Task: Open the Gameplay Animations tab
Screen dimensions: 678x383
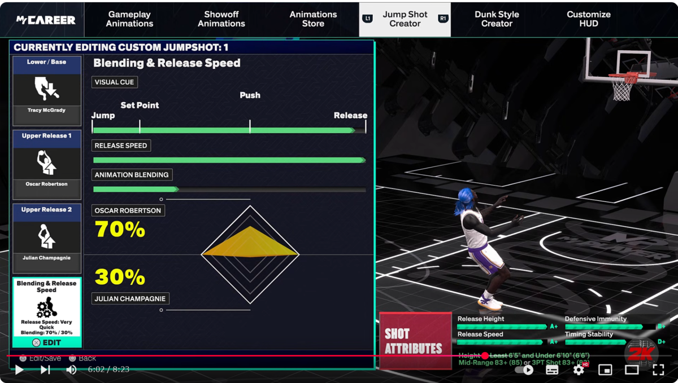Action: [129, 19]
